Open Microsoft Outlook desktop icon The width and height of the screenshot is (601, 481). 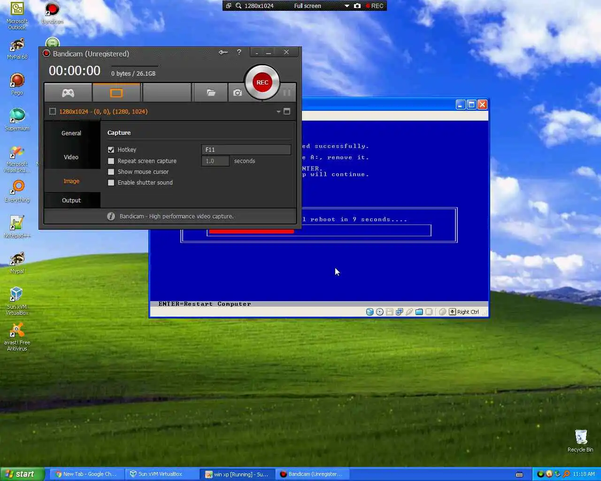click(17, 16)
